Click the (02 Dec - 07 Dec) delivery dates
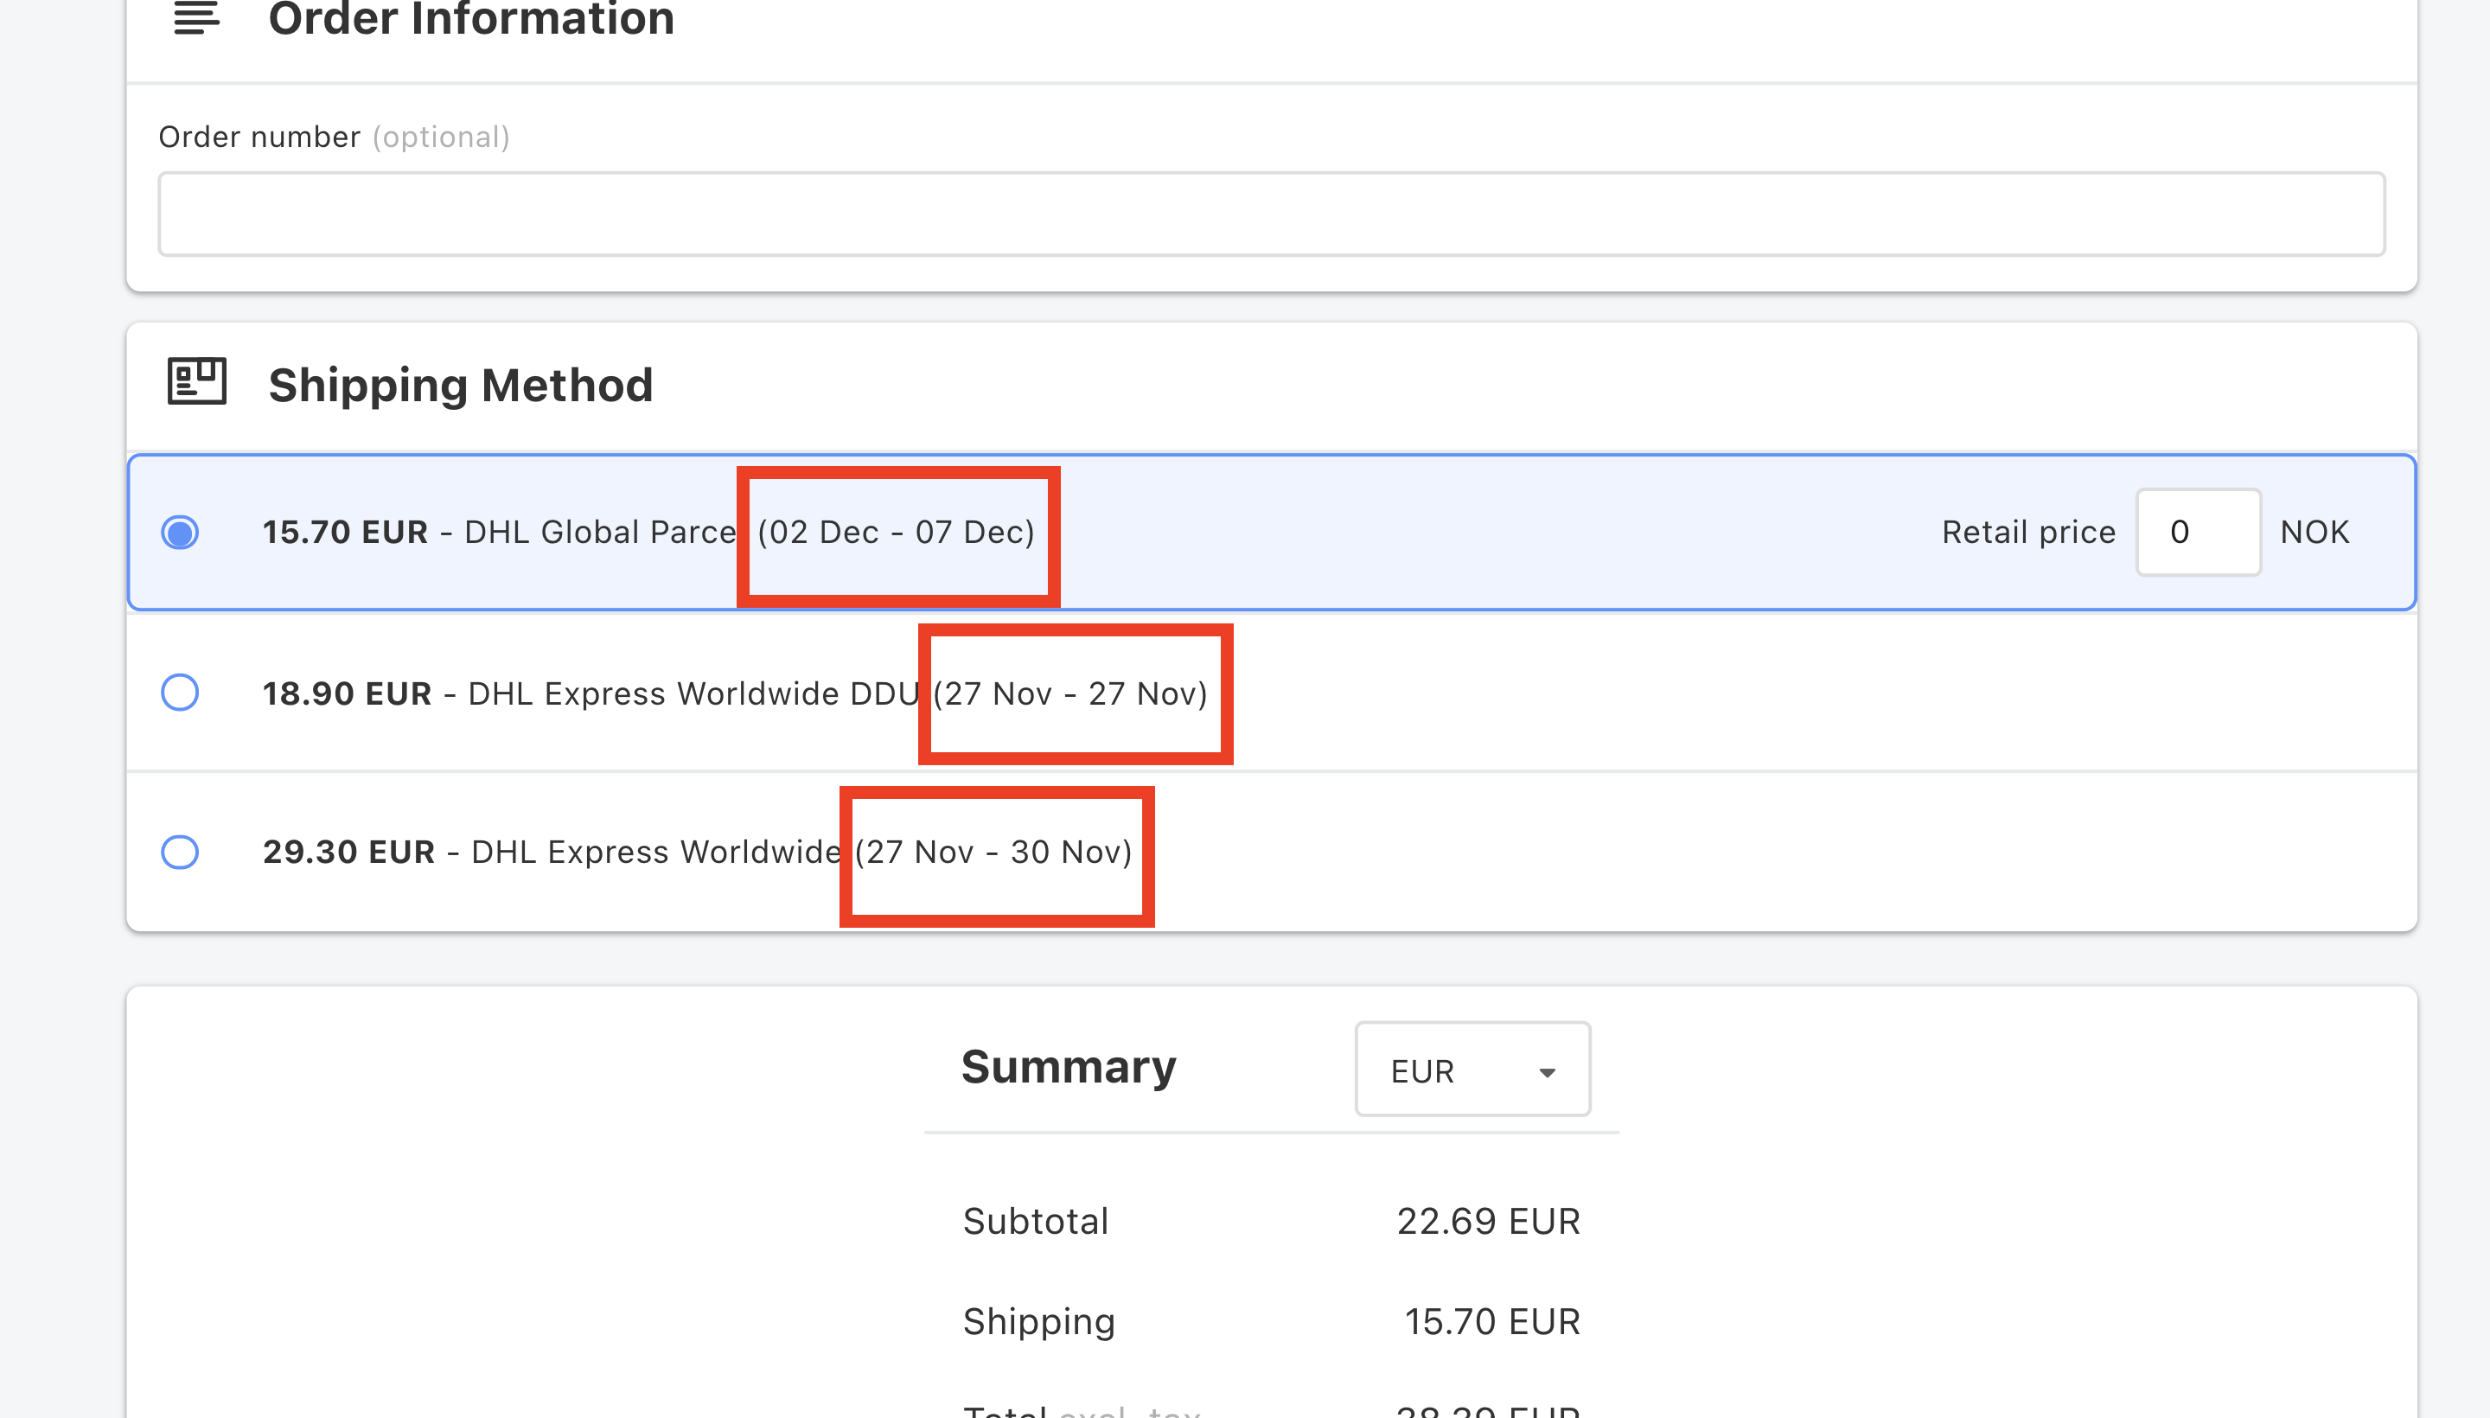The width and height of the screenshot is (2490, 1418). click(x=896, y=533)
